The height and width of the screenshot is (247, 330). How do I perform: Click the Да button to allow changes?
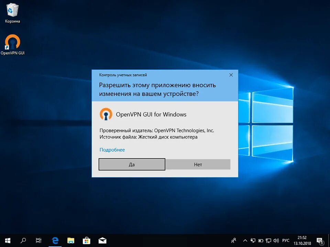132,164
